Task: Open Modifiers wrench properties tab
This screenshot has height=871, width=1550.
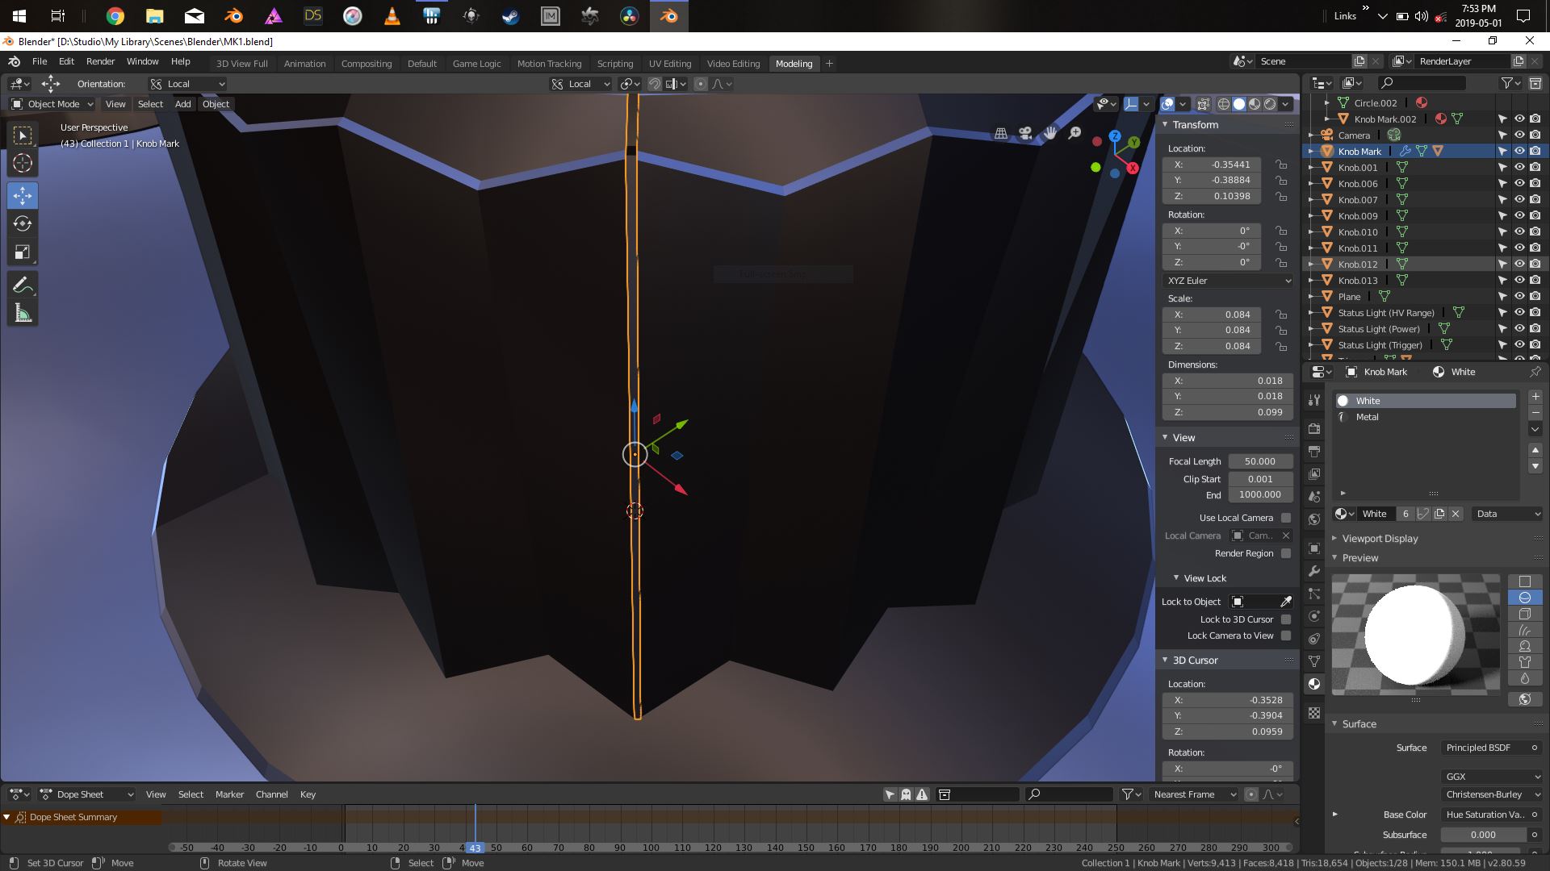Action: (1314, 571)
